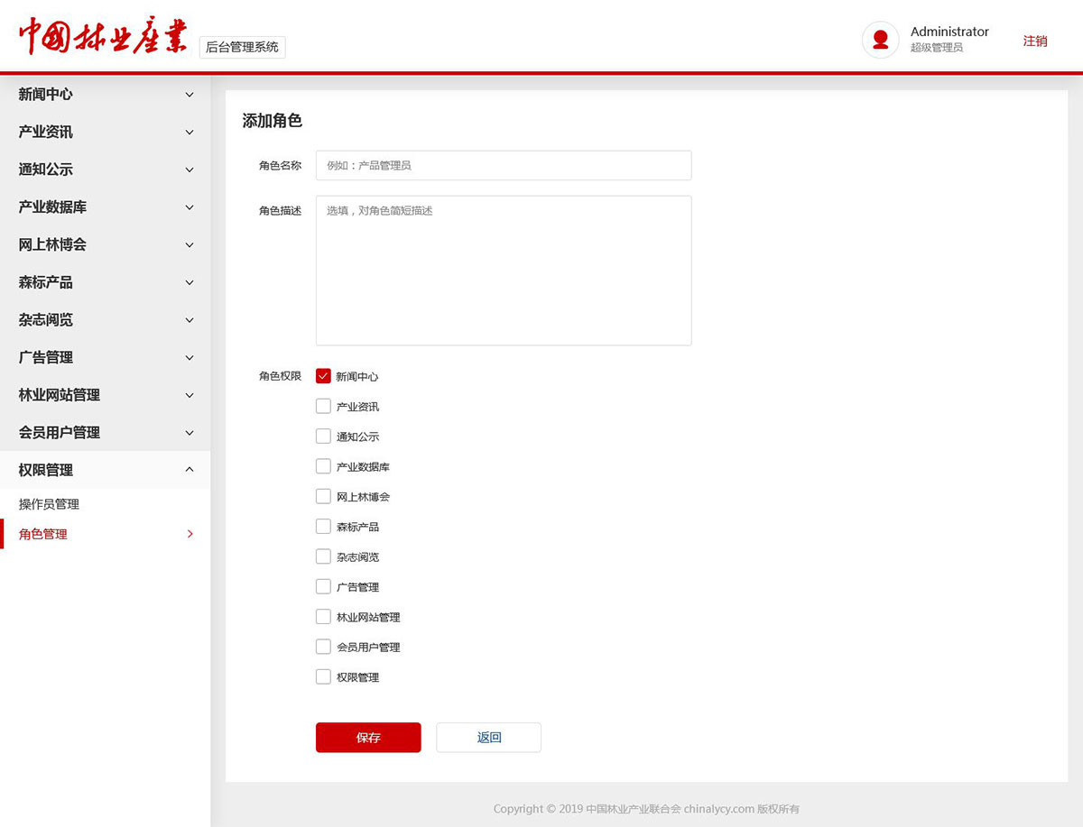Click the Administrator username text

point(949,32)
